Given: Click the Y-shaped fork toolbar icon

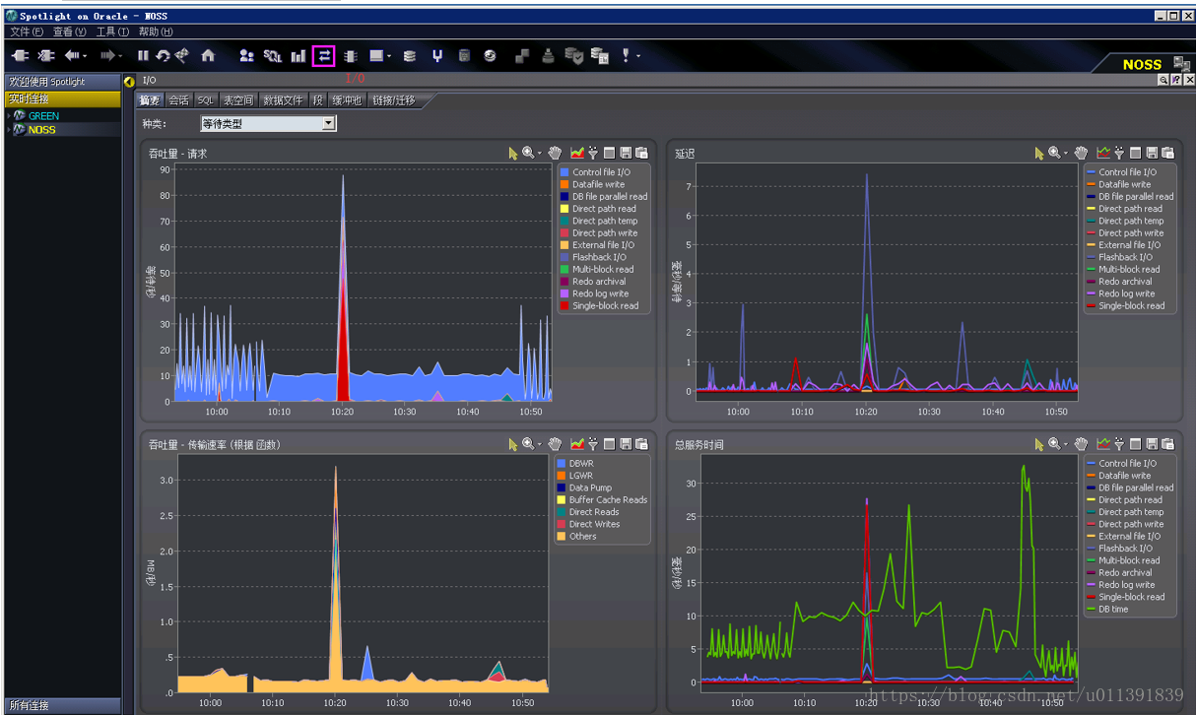Looking at the screenshot, I should [x=437, y=56].
